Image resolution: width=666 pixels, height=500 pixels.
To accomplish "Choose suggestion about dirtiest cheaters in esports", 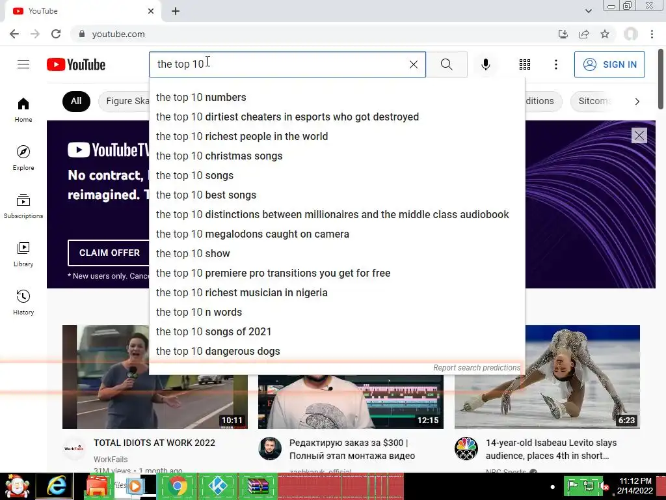I will 337,117.
